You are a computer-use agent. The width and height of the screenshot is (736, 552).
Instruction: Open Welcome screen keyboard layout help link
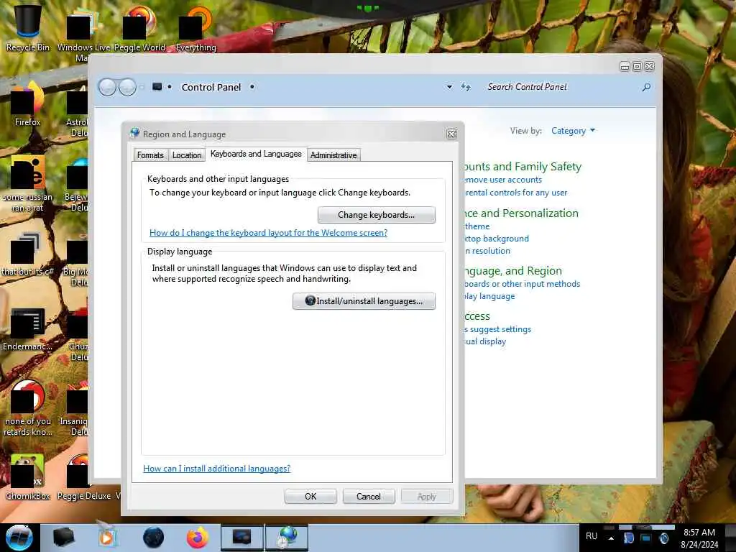[269, 233]
